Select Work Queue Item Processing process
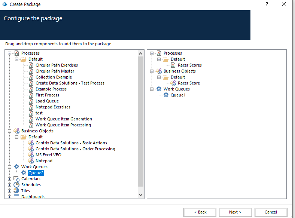This screenshot has width=295, height=218. (63, 125)
